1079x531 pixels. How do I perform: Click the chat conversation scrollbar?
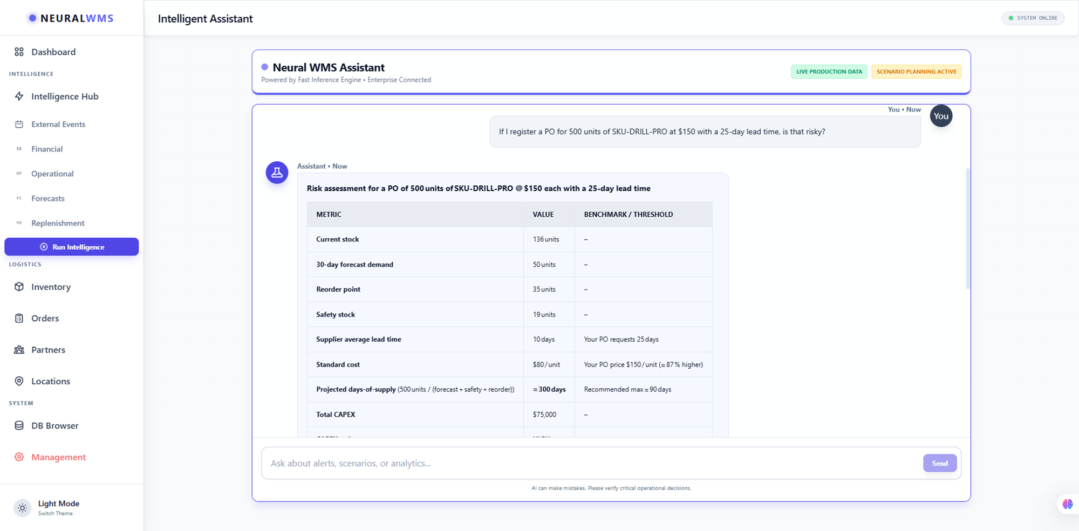pyautogui.click(x=968, y=229)
